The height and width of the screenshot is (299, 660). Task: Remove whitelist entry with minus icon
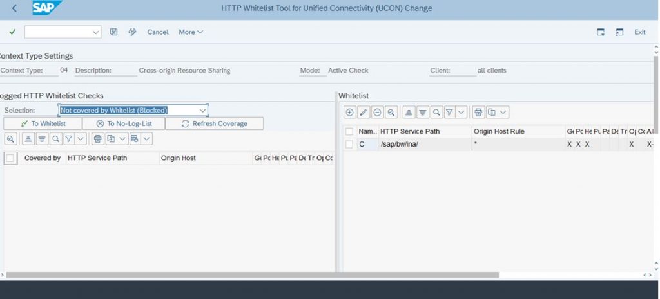pyautogui.click(x=377, y=112)
